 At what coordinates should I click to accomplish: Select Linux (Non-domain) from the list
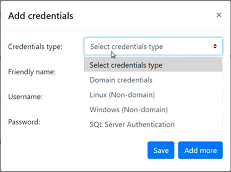122,94
